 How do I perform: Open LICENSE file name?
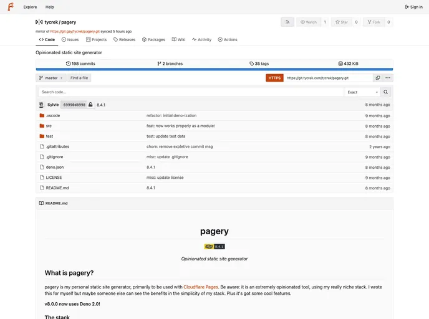tap(54, 178)
